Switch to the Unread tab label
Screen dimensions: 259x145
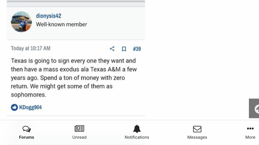click(79, 137)
